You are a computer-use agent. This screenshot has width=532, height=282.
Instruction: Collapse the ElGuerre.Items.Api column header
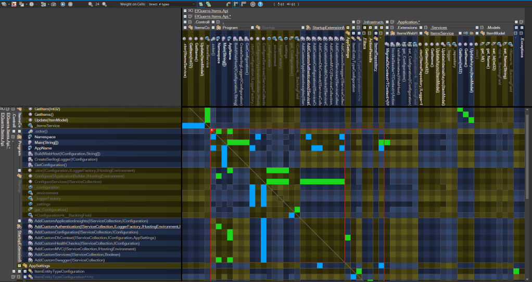pos(185,10)
